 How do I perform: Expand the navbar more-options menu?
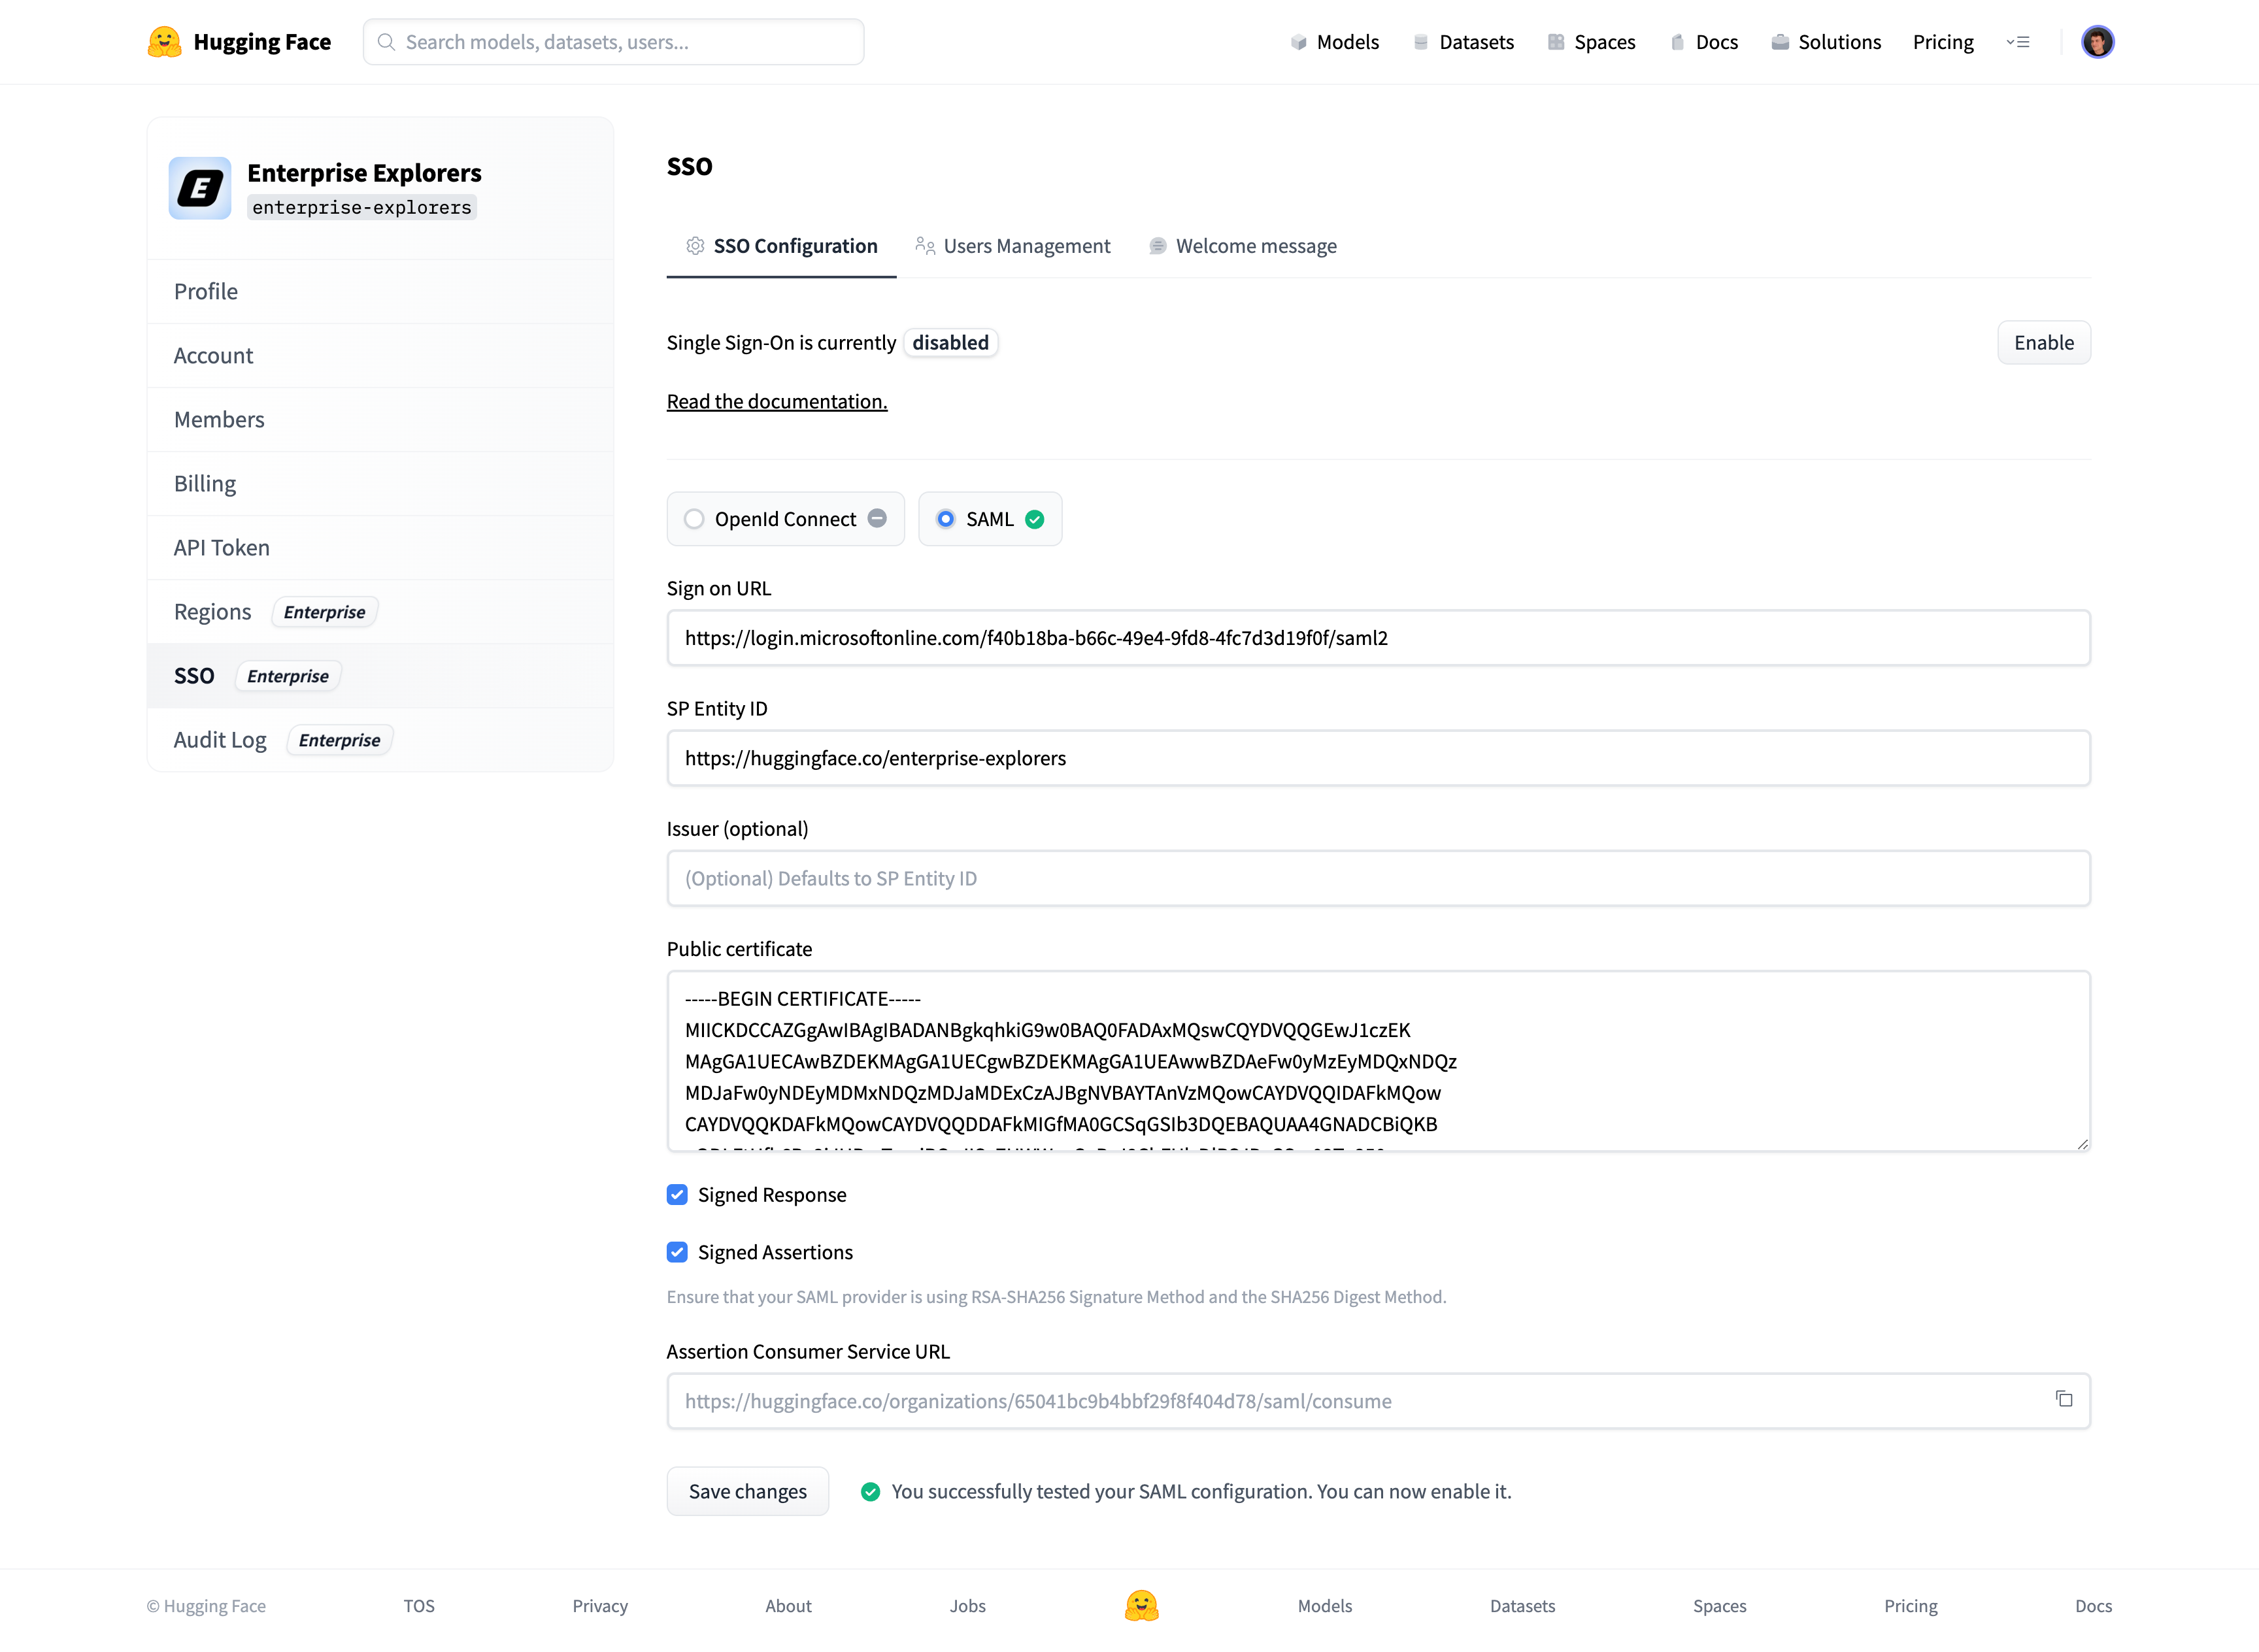tap(2017, 42)
